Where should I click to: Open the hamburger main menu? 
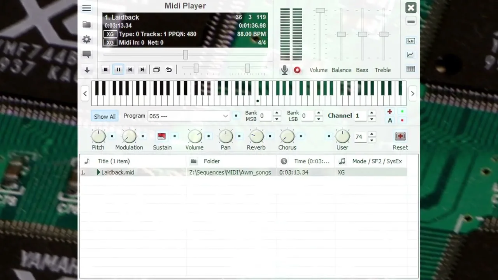coord(86,9)
